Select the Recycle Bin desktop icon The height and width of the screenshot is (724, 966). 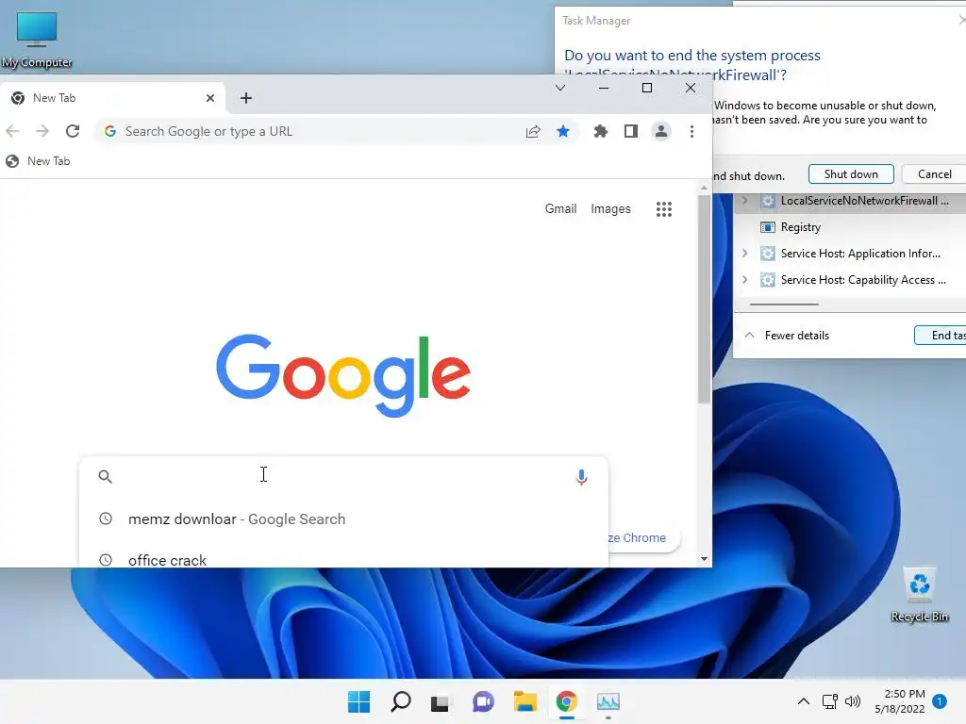click(920, 595)
